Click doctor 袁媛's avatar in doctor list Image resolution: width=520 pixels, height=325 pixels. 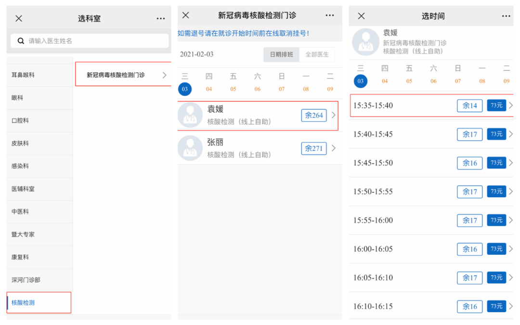(190, 115)
